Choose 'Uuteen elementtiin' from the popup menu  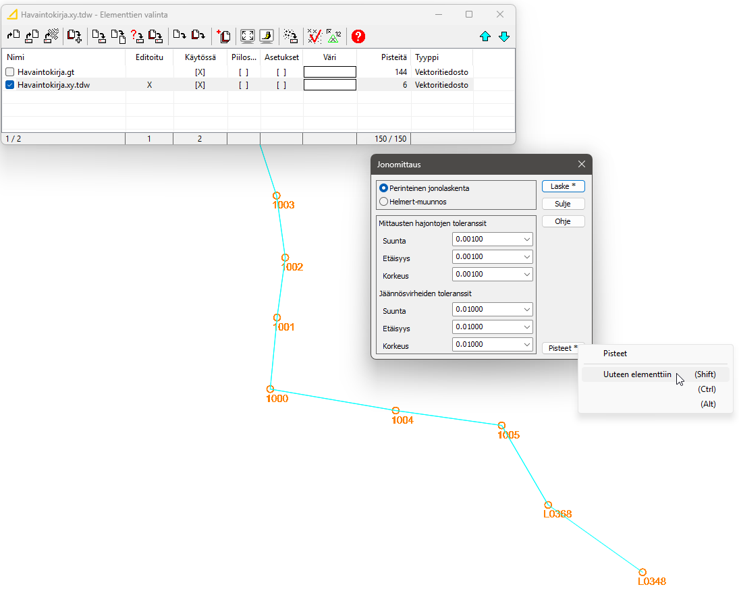pyautogui.click(x=637, y=374)
